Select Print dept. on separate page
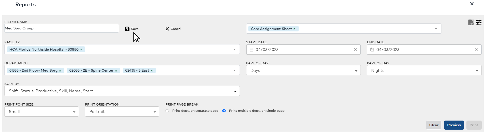486x135 pixels. pyautogui.click(x=167, y=111)
